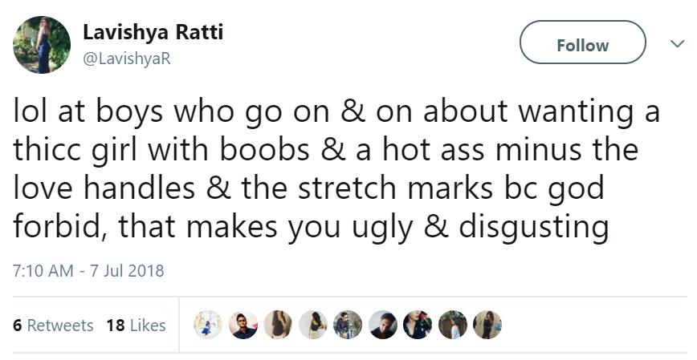The width and height of the screenshot is (697, 360).
Task: Click the last liker avatar in the row
Action: point(487,325)
